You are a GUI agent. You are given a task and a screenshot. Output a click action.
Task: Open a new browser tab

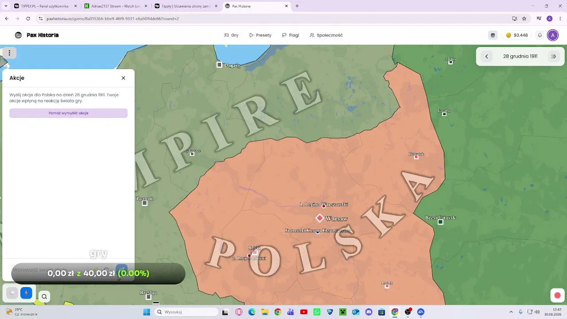(297, 6)
